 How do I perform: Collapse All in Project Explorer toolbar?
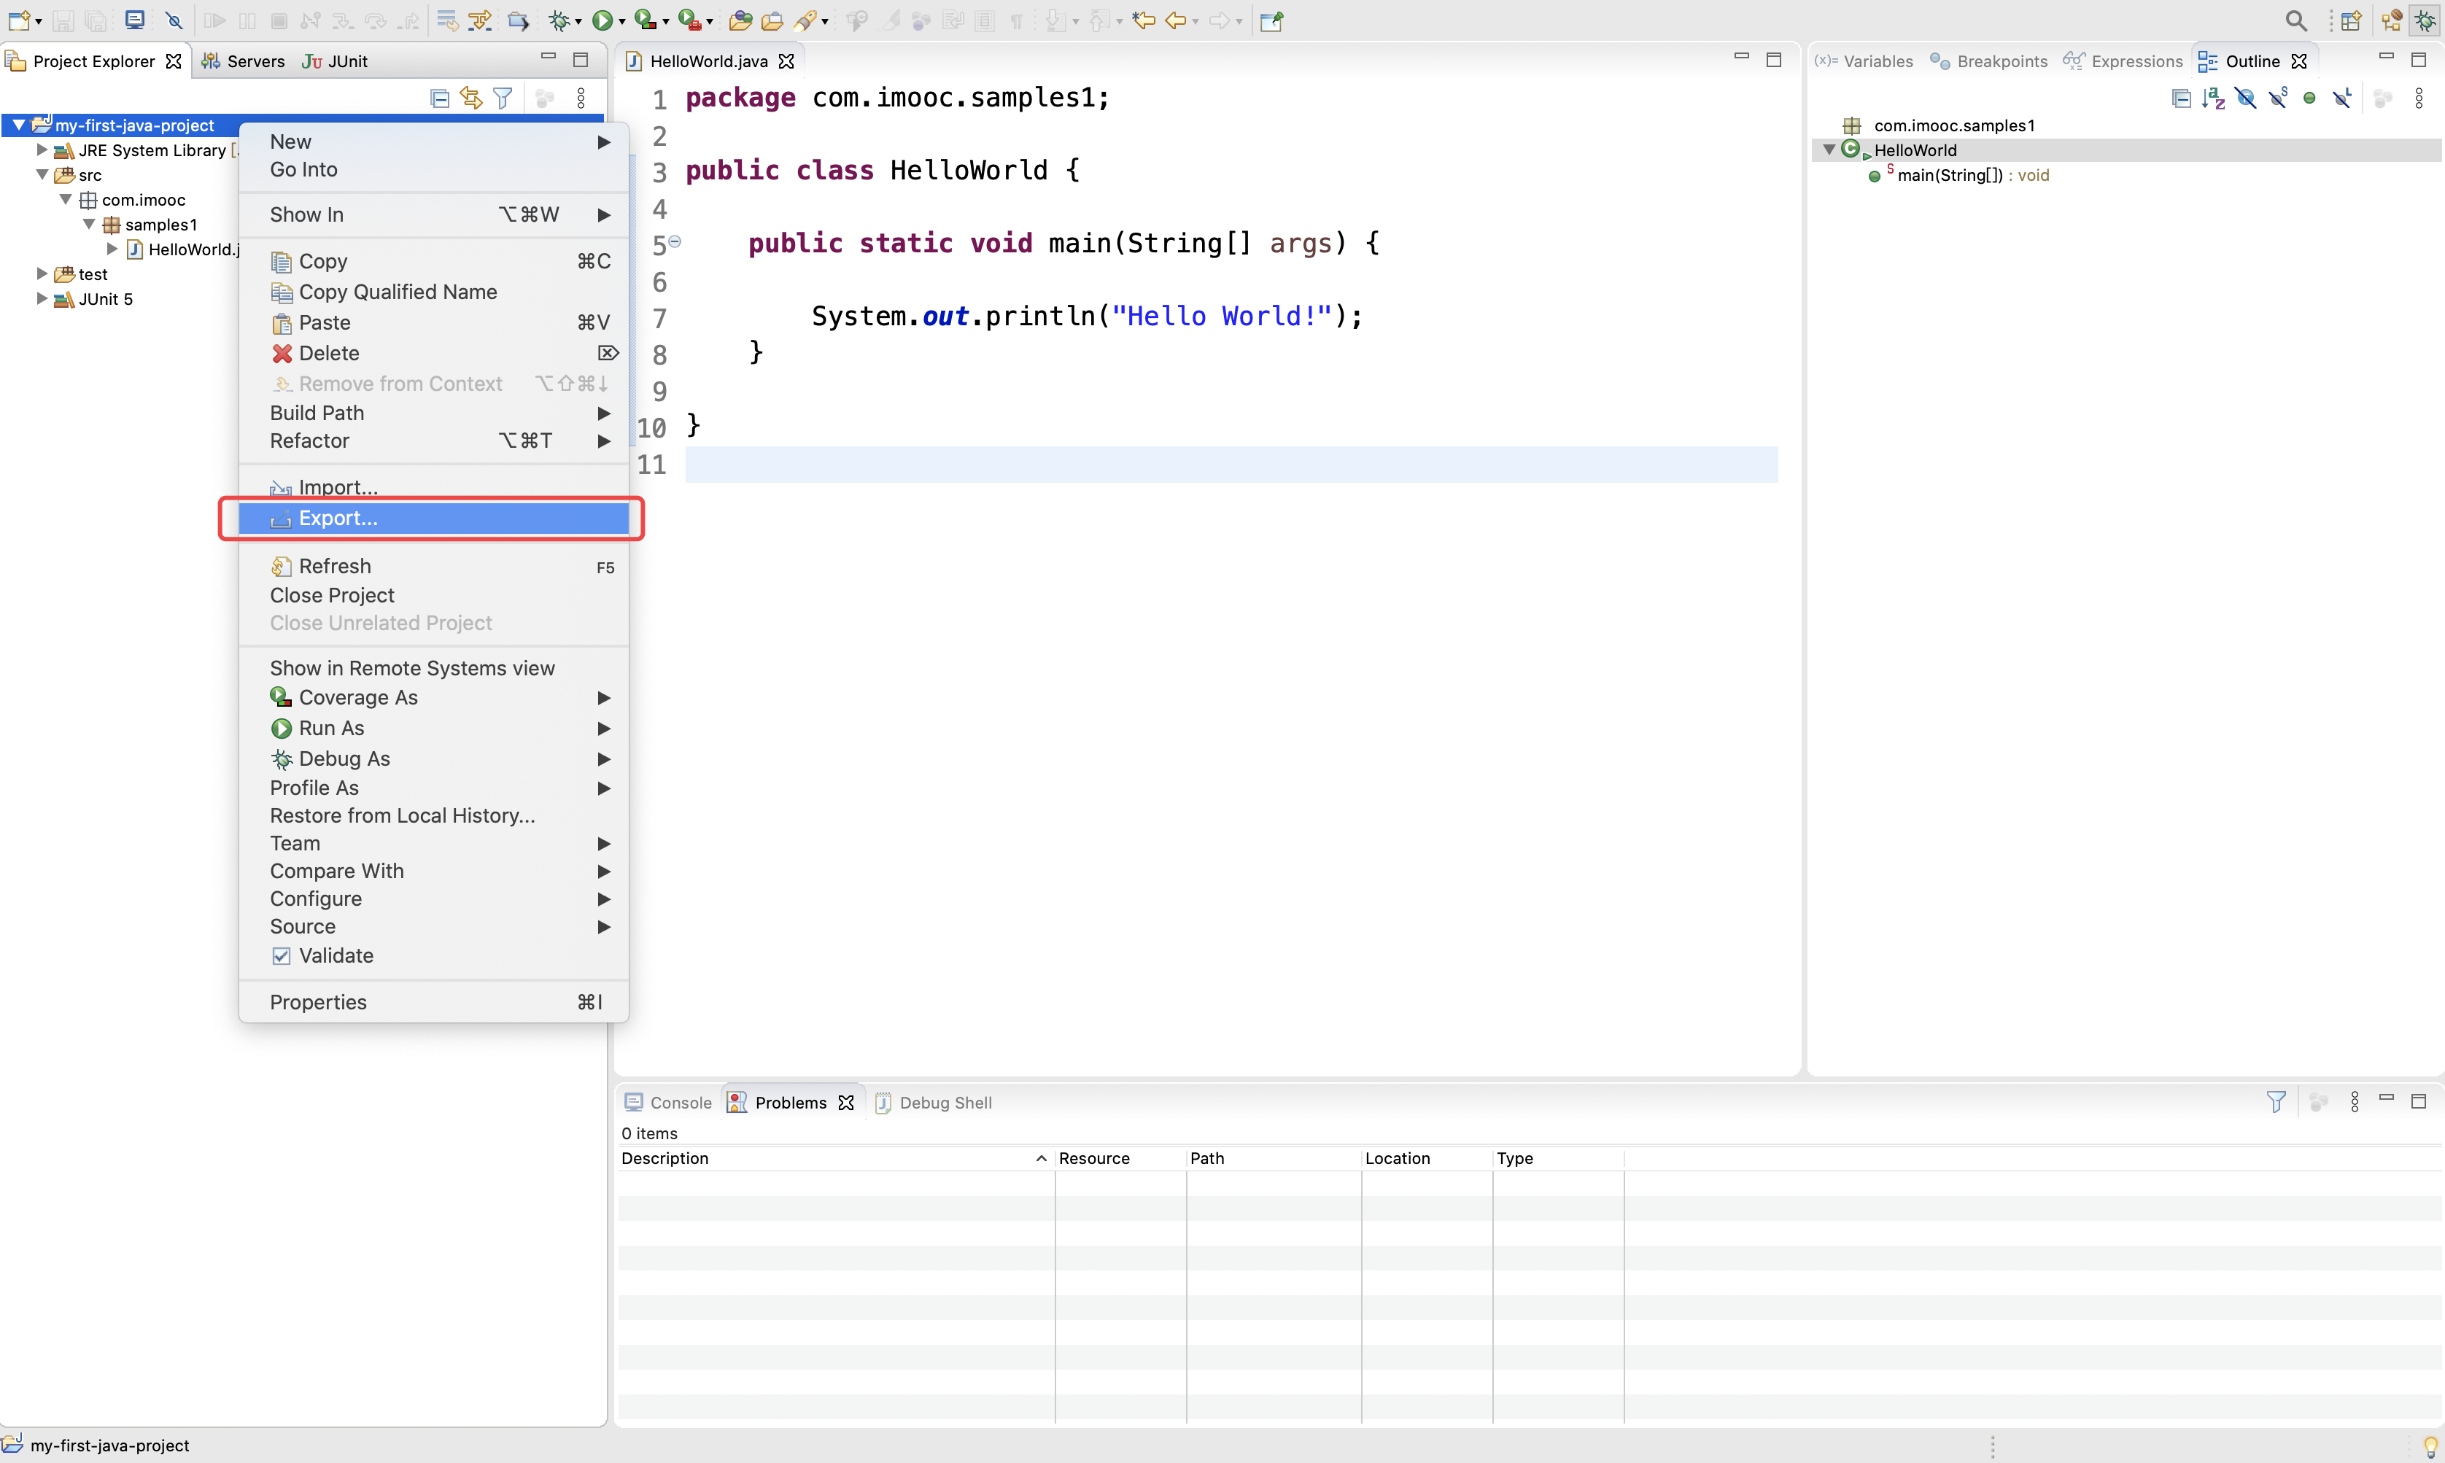(x=440, y=98)
